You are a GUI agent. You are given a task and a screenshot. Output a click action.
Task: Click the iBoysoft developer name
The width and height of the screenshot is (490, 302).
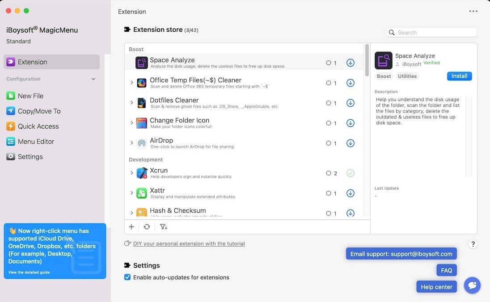click(x=412, y=64)
